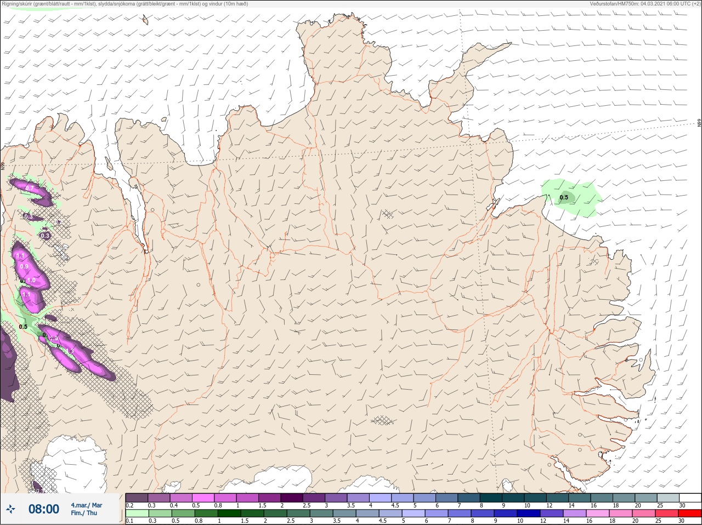Click the N99 label on the right edge

click(x=699, y=123)
